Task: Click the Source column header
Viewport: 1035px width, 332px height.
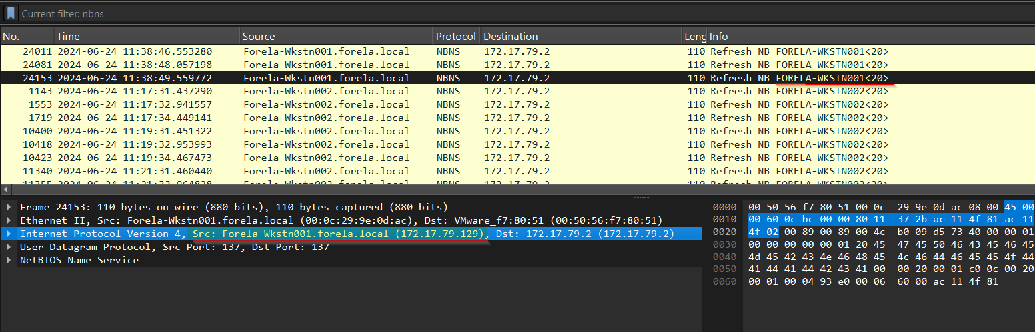Action: point(335,36)
